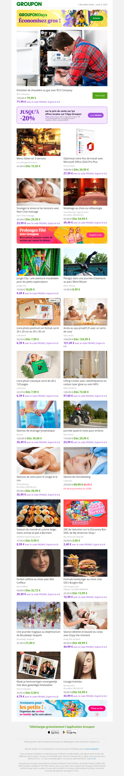This screenshot has height=776, width=124.
Task: Open the hamburger Olli's Burgers-Bar image
Action: tap(86, 563)
